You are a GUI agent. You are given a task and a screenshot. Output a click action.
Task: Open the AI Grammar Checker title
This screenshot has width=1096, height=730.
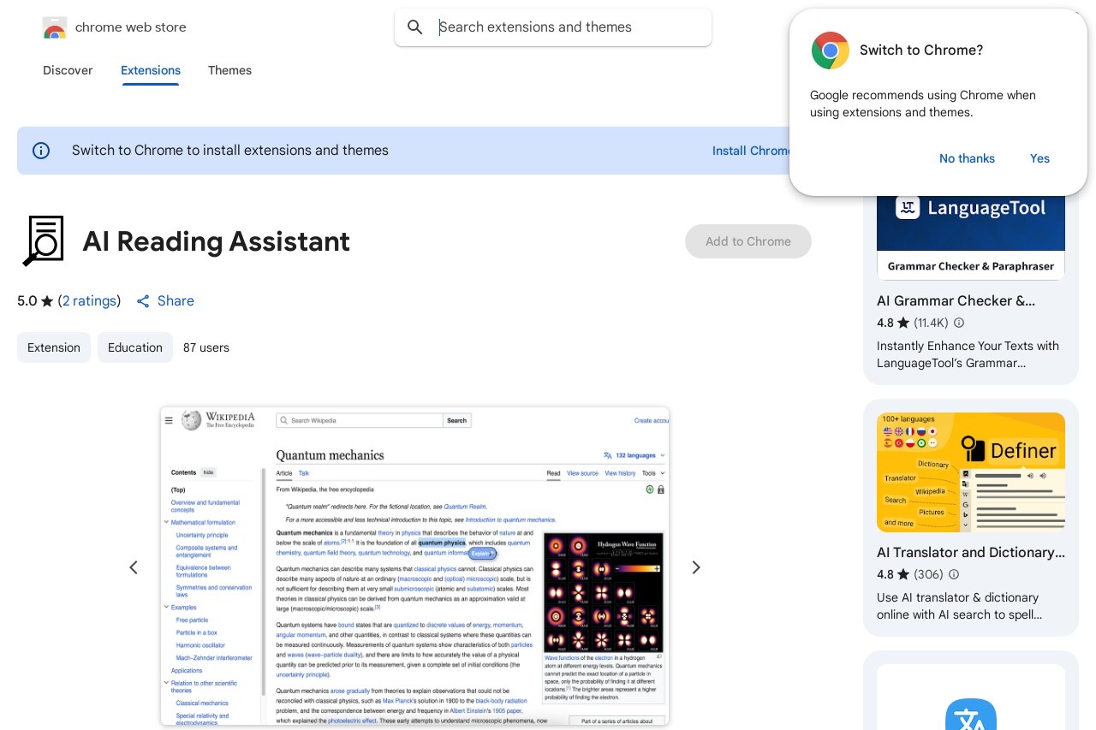tap(956, 301)
